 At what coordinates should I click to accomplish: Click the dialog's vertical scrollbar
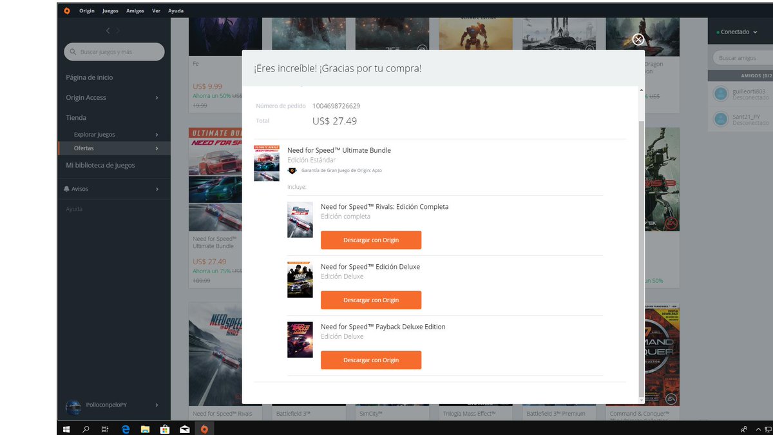pyautogui.click(x=640, y=258)
